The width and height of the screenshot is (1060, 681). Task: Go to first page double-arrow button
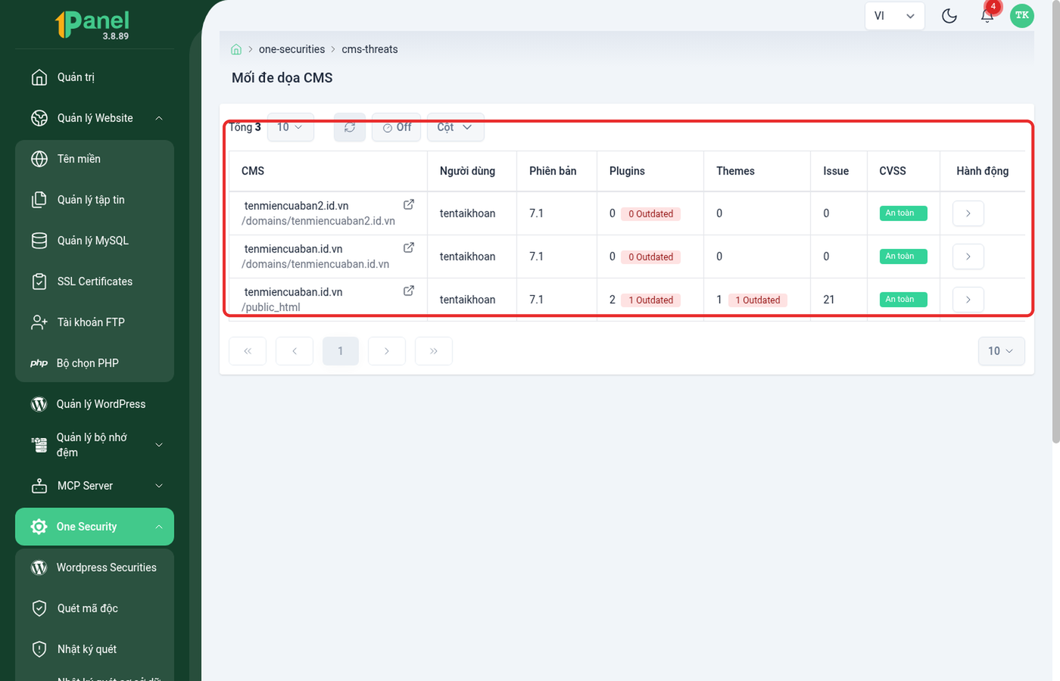point(248,351)
